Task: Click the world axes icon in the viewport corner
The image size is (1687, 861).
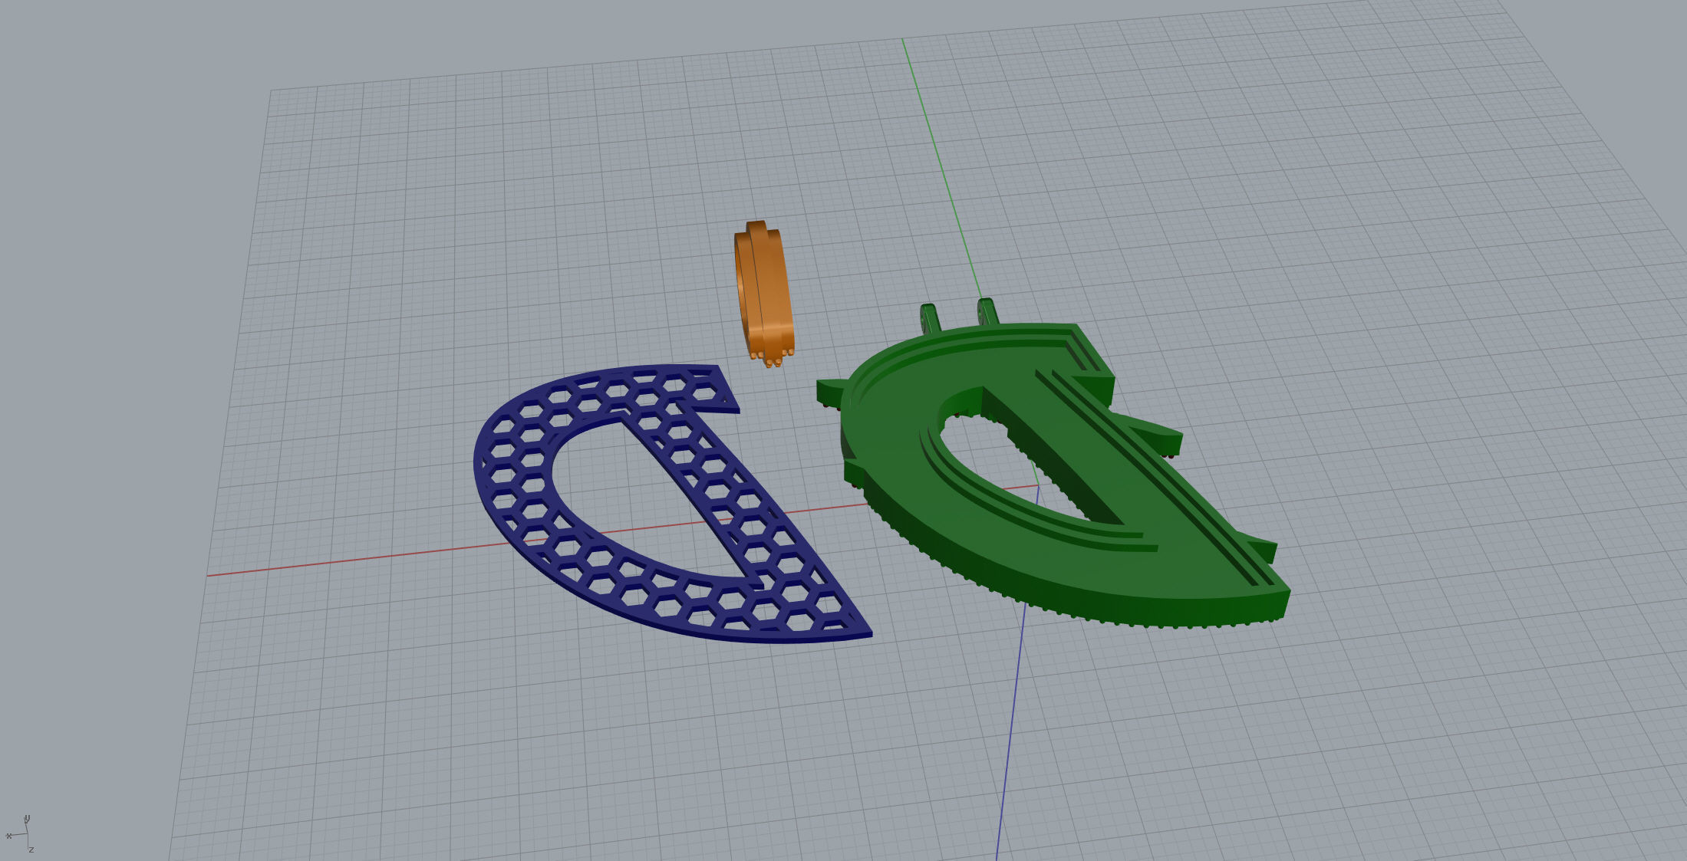Action: click(x=20, y=835)
